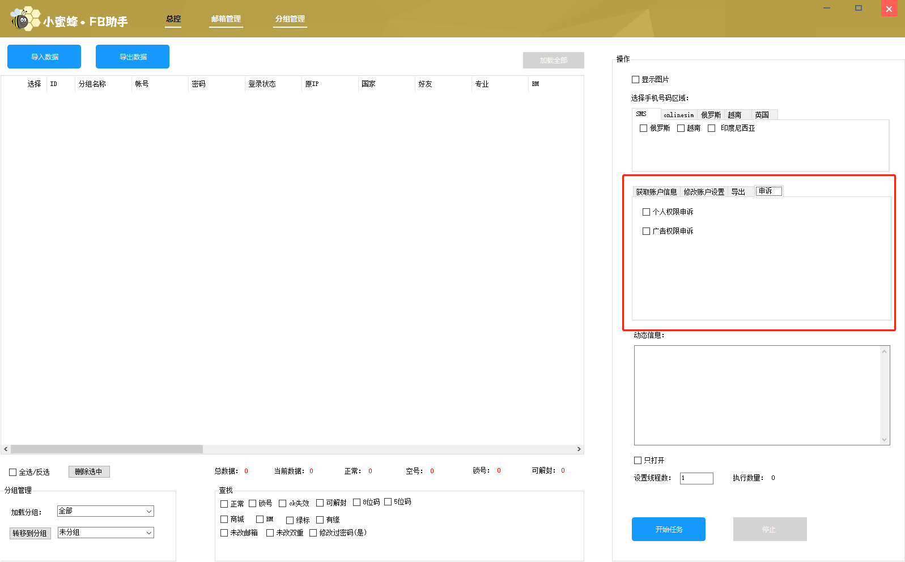Open the 未分组 dropdown

click(x=106, y=533)
